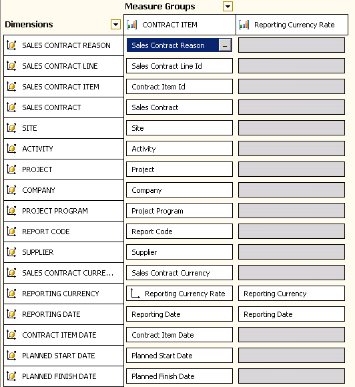Viewport: 355px width, 387px height.
Task: Select the Contract Item Date relationship cell
Action: pyautogui.click(x=180, y=335)
